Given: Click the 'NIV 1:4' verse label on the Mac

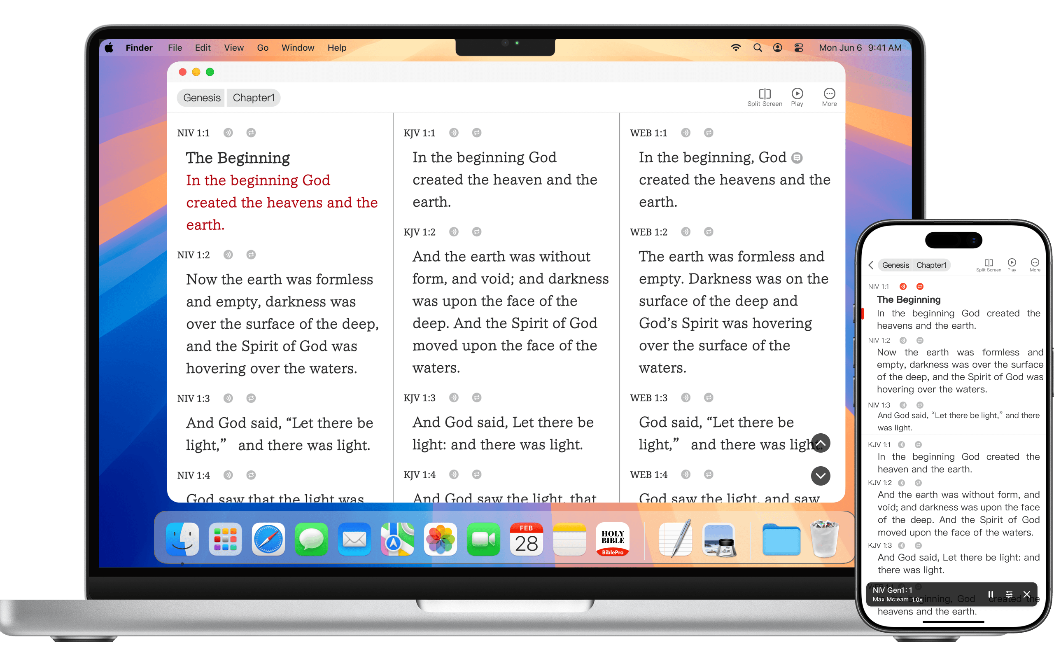Looking at the screenshot, I should click(x=194, y=475).
